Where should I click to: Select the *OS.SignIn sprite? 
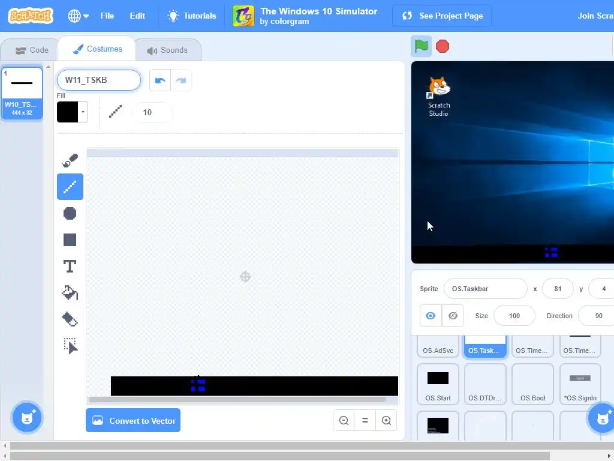(x=580, y=384)
